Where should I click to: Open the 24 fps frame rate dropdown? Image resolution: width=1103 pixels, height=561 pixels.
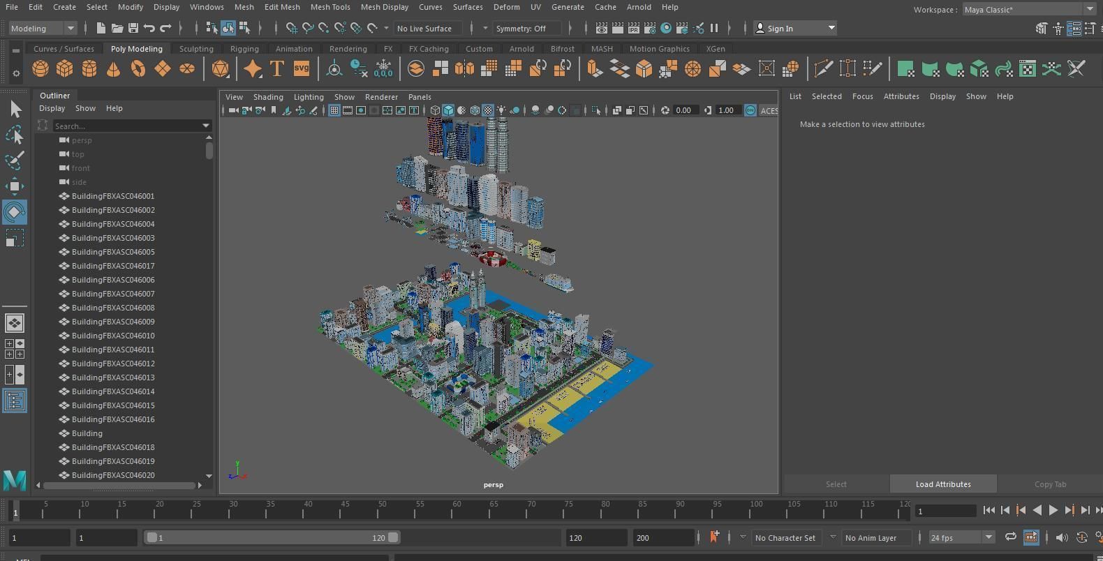click(x=963, y=538)
